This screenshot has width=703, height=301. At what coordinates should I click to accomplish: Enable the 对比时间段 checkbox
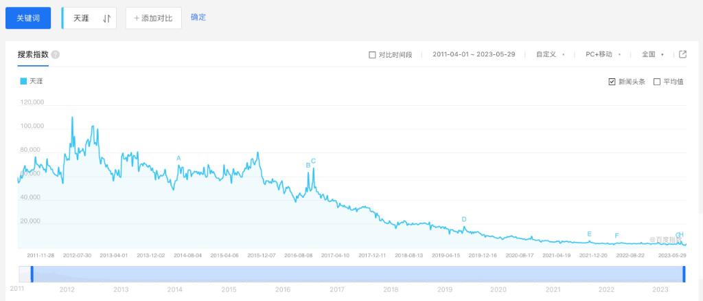pos(372,55)
